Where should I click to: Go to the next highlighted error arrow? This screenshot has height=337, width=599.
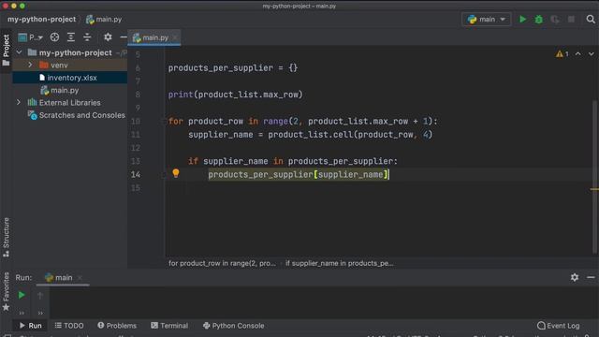[x=591, y=54]
